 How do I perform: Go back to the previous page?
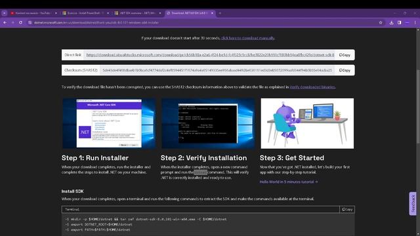tap(5, 23)
